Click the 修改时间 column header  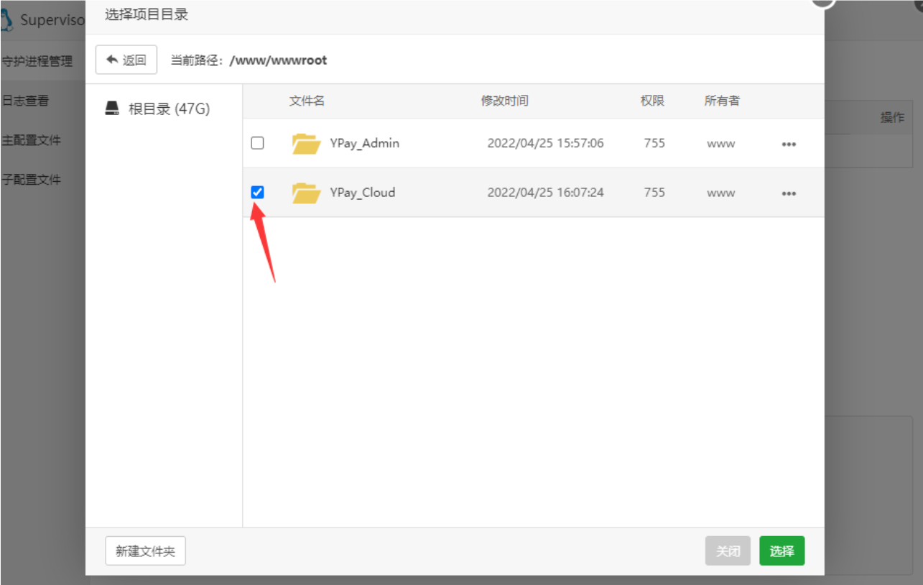point(504,101)
